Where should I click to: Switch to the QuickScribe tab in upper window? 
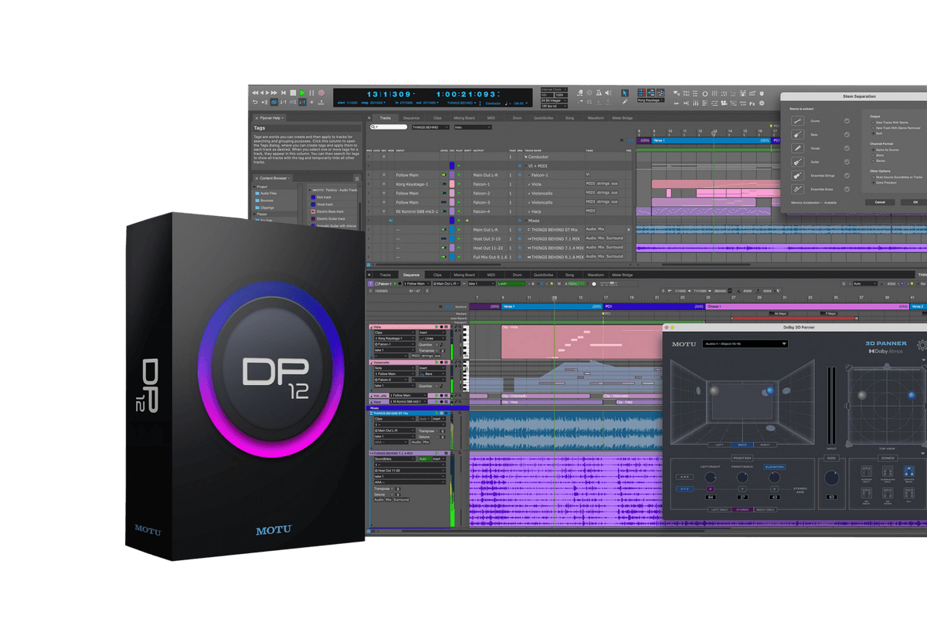pos(544,118)
